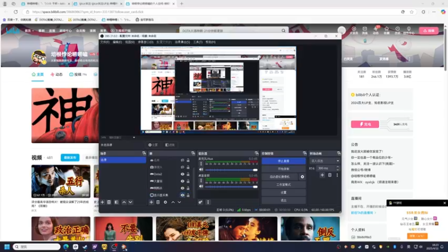Open Tools menu in OBS
448x252 pixels.
(x=198, y=42)
